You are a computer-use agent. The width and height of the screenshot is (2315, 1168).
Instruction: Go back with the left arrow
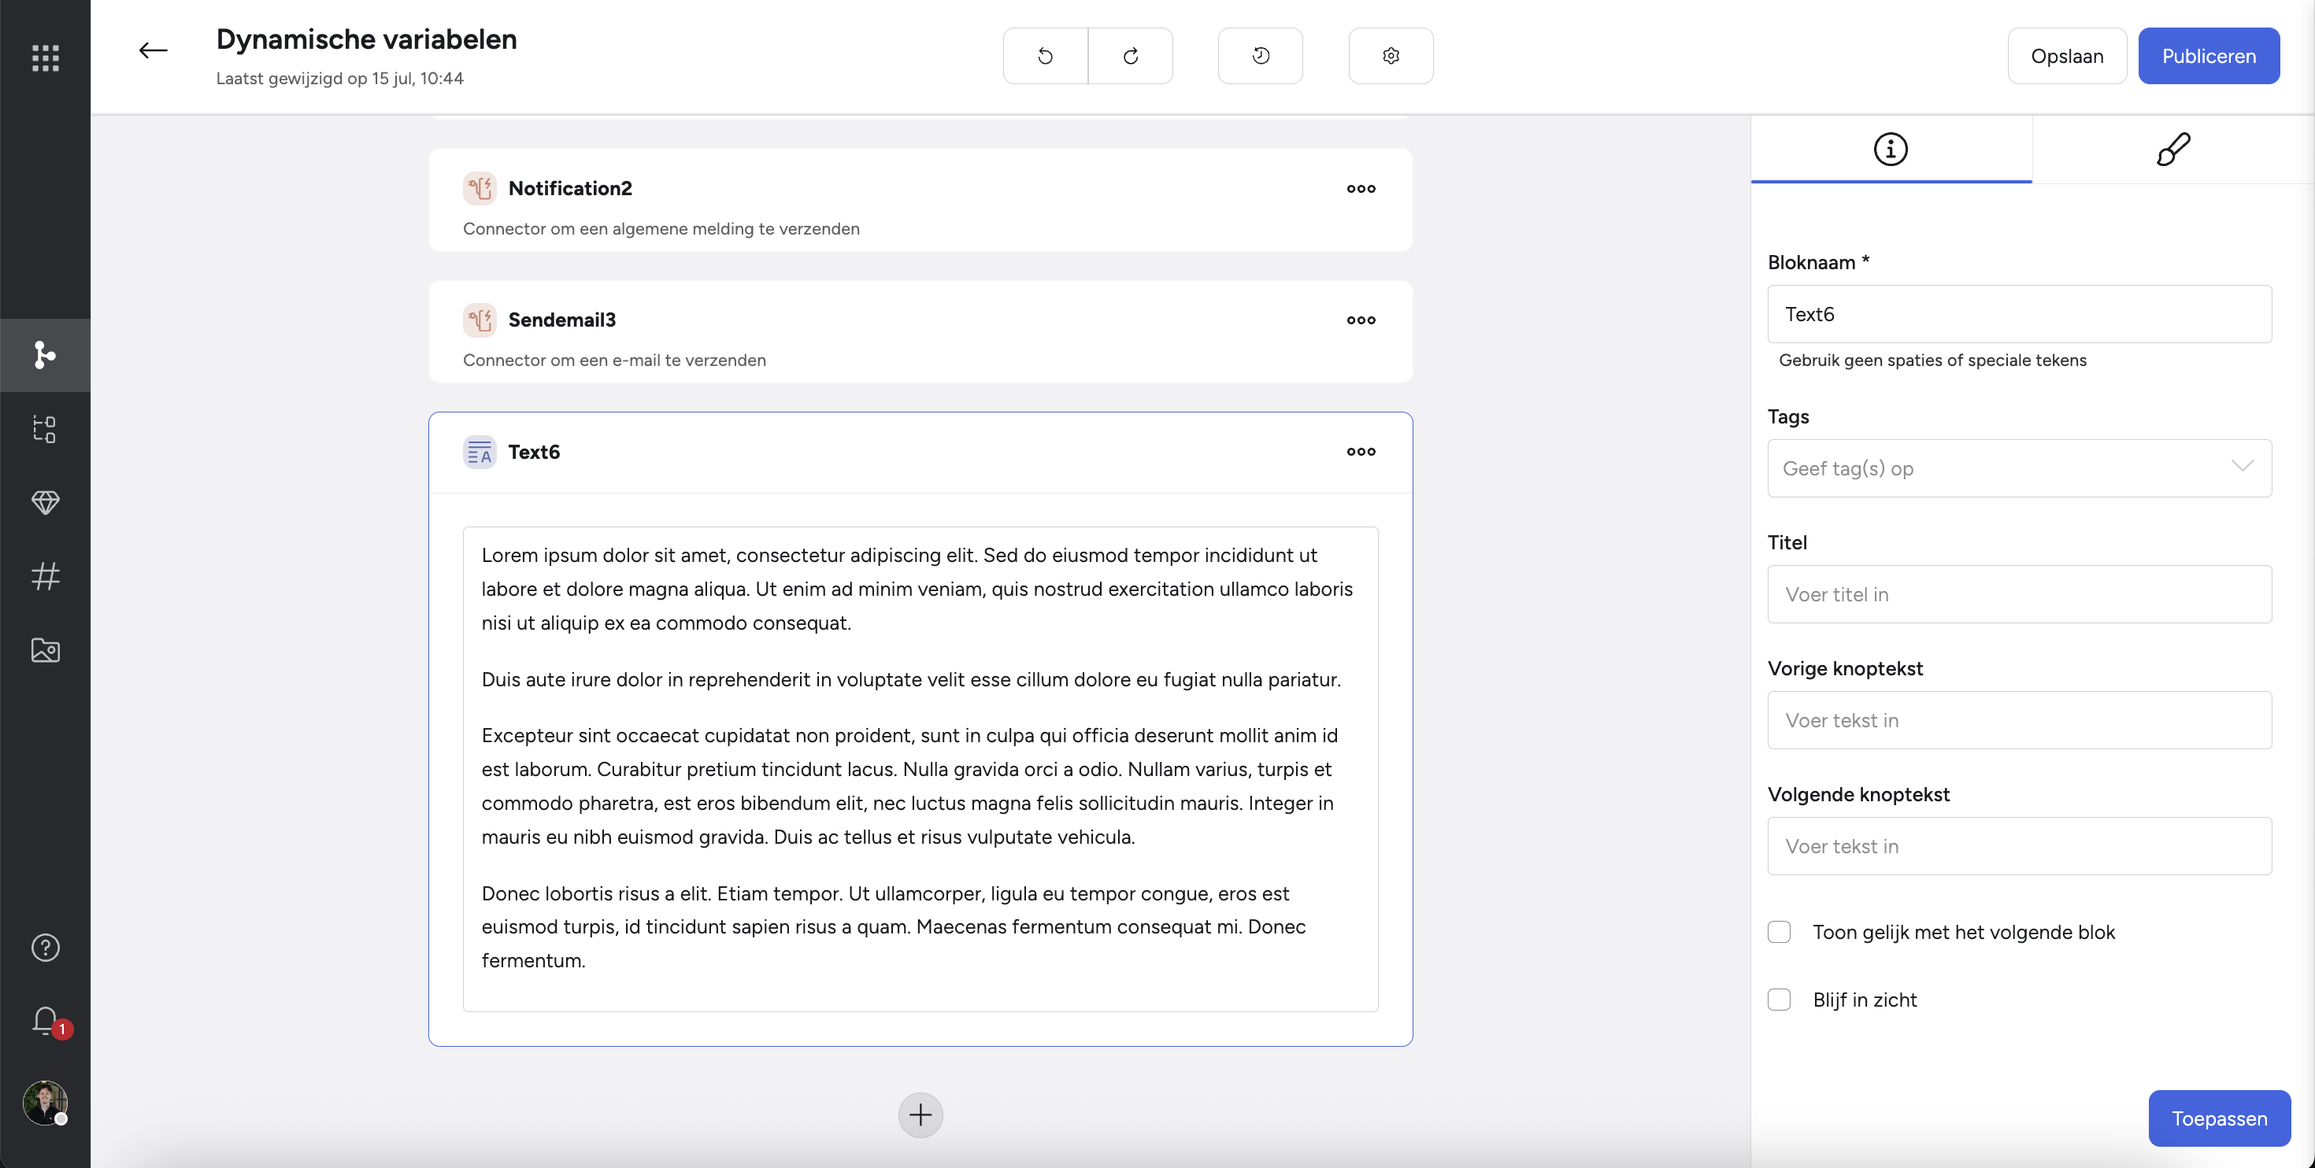point(153,50)
